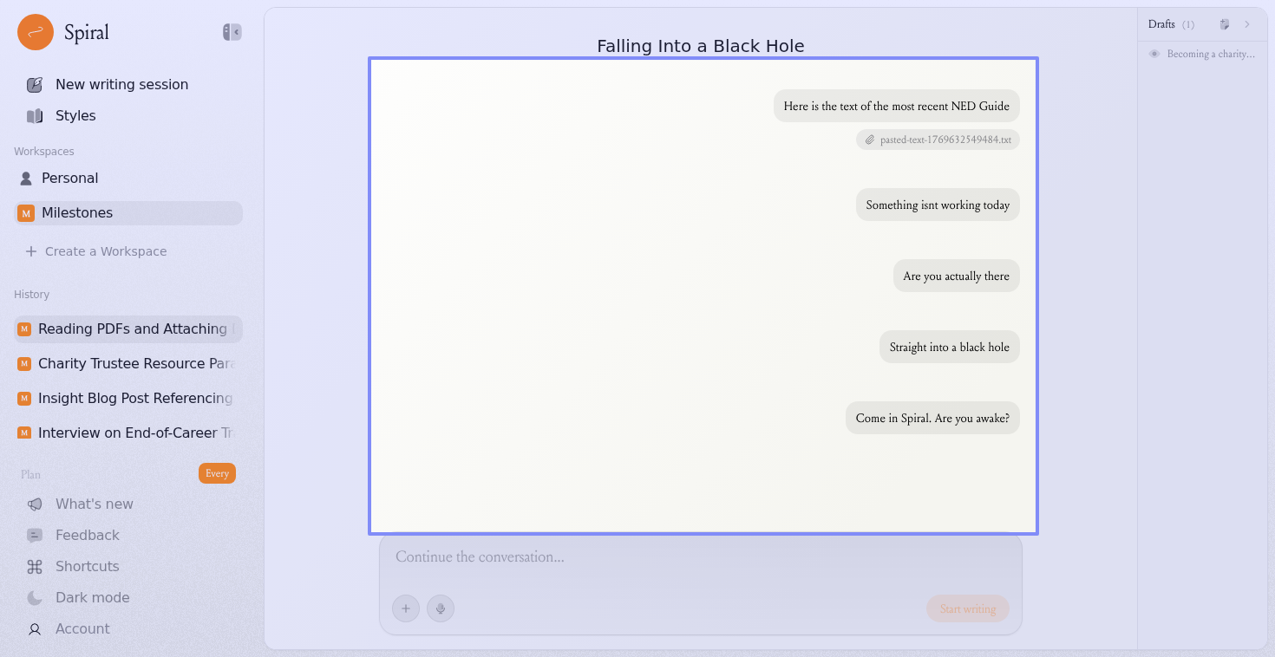This screenshot has width=1275, height=657.
Task: Open Charity Trustee Resource history item
Action: pyautogui.click(x=135, y=363)
